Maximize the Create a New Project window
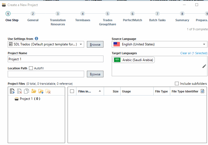 (x=197, y=5)
